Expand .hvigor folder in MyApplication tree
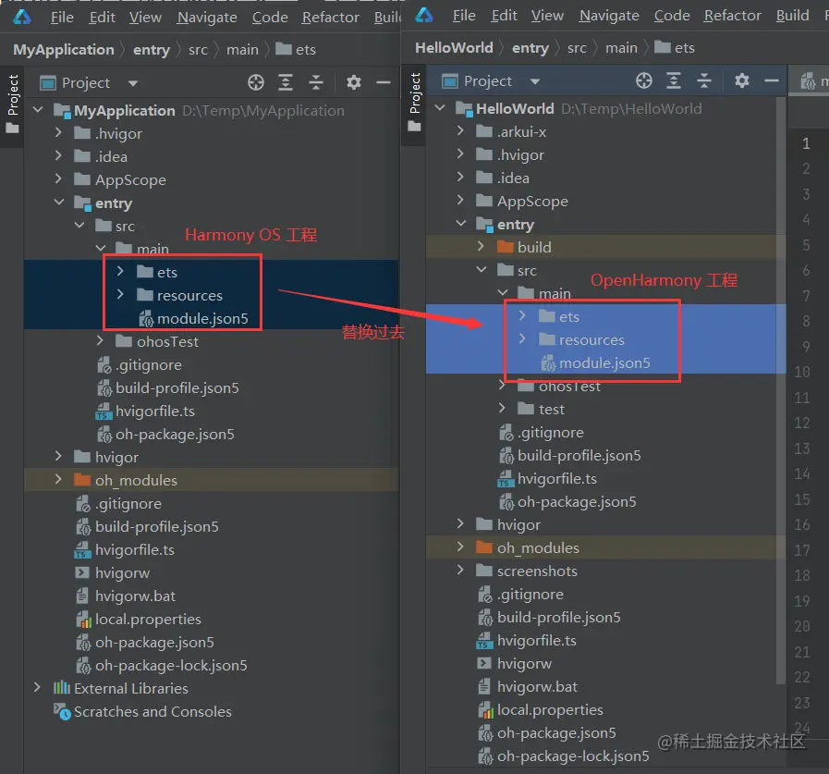Screen dimensions: 829x774 58,132
